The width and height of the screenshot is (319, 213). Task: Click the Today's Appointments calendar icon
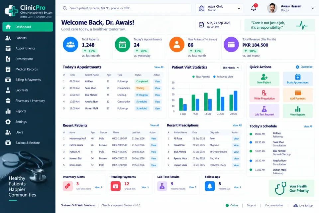click(x=122, y=45)
